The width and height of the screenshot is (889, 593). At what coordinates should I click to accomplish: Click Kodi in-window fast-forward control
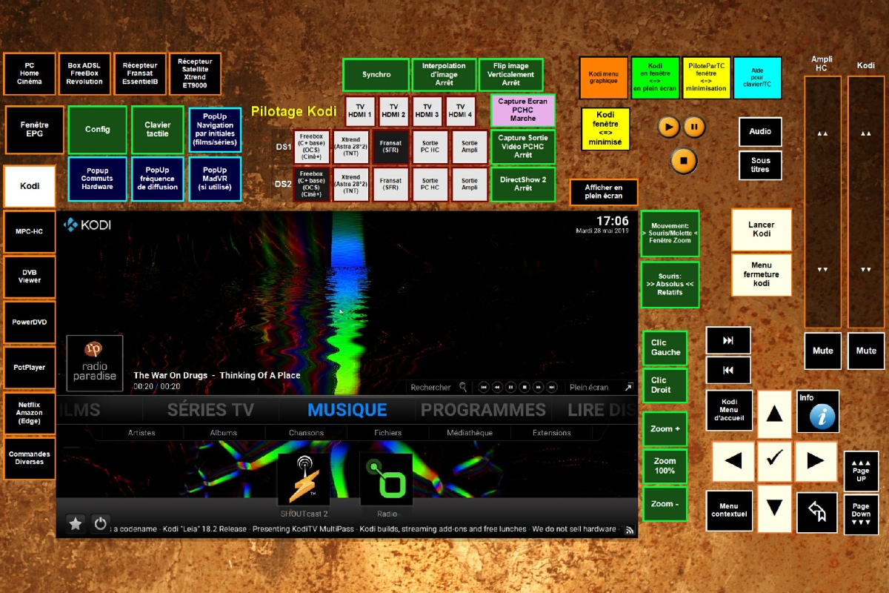tap(538, 387)
